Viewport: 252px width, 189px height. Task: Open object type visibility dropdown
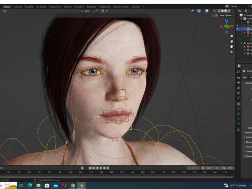[x=193, y=11]
